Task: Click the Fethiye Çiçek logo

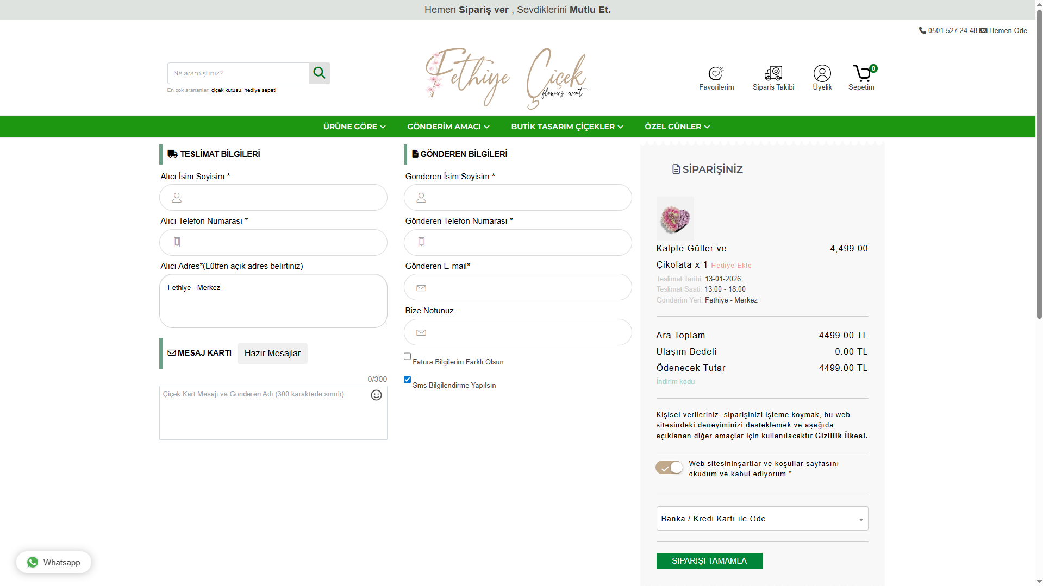Action: (x=507, y=79)
